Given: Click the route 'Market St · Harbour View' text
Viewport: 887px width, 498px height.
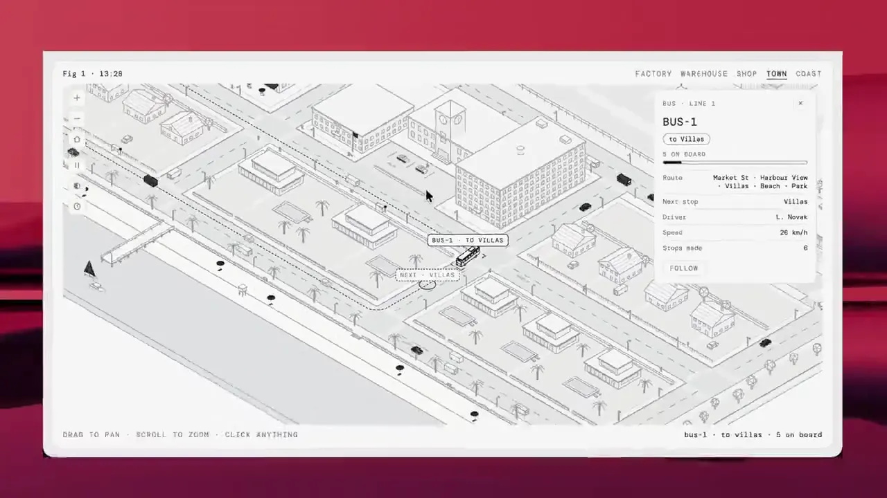Looking at the screenshot, I should pyautogui.click(x=760, y=178).
